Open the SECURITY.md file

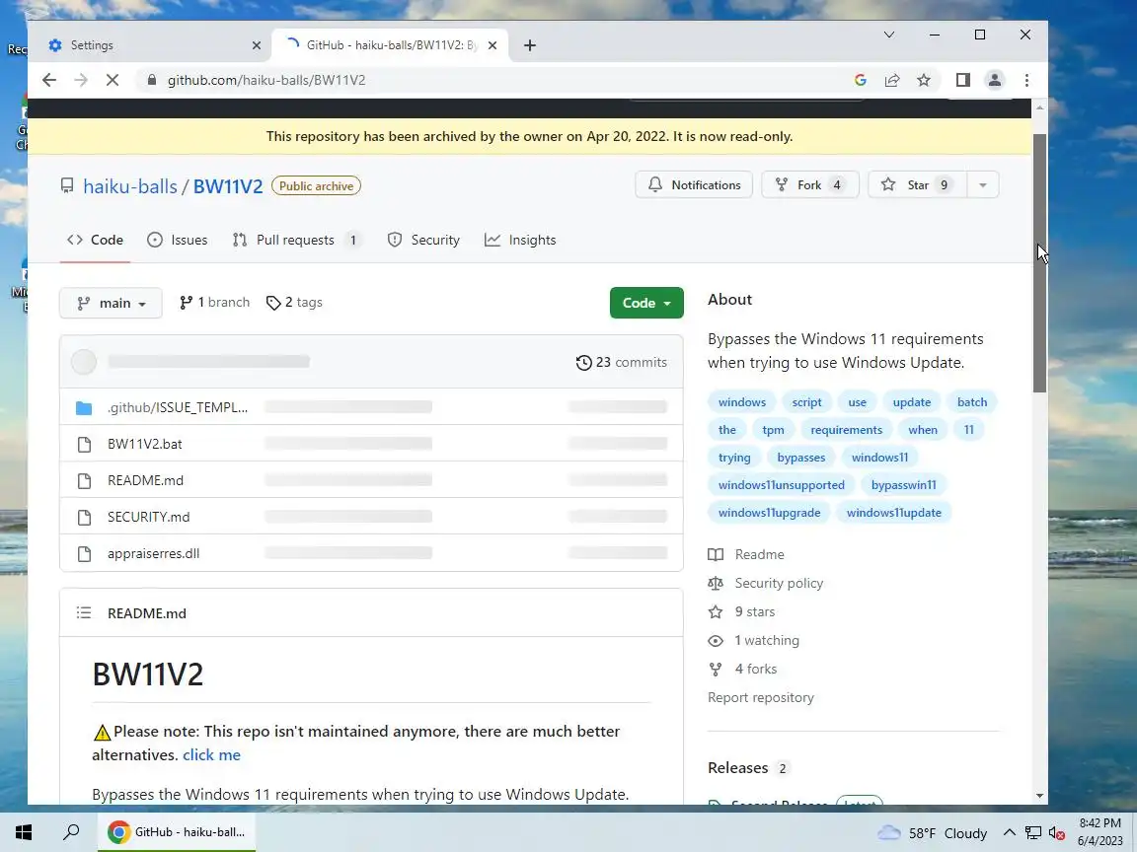click(x=149, y=517)
